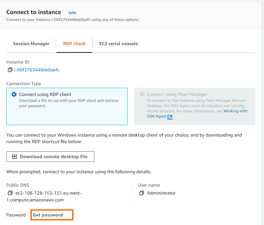Click the Get password link
Viewport: 264px width, 225px height.
pyautogui.click(x=48, y=215)
